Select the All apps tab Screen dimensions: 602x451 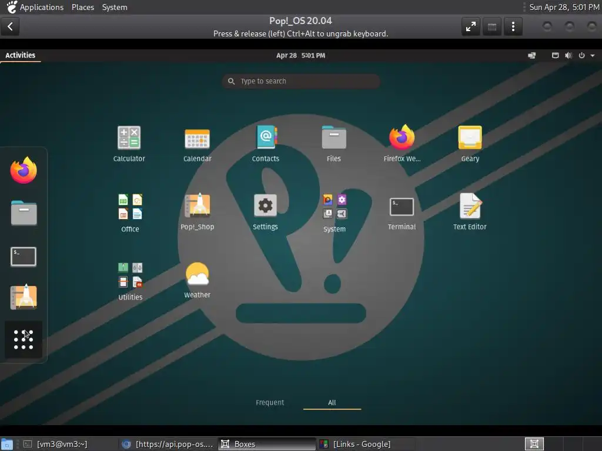pyautogui.click(x=332, y=402)
